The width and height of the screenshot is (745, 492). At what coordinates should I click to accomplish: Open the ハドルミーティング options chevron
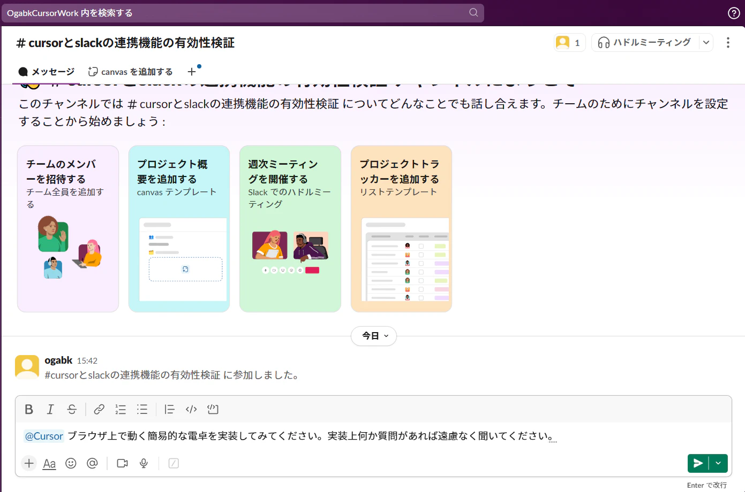click(x=706, y=42)
